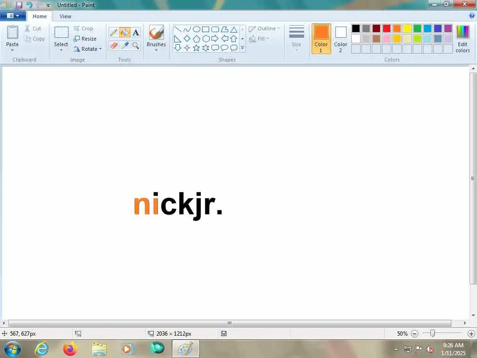Viewport: 477px width, 358px height.
Task: Select the Pencil tool
Action: (x=114, y=32)
